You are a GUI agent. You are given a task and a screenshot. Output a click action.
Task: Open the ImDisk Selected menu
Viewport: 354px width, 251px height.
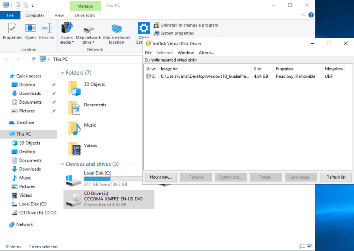[165, 53]
